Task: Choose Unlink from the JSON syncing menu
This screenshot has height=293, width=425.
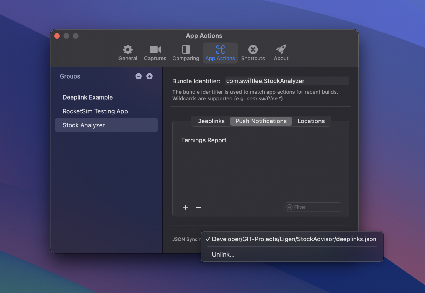Action: point(223,254)
